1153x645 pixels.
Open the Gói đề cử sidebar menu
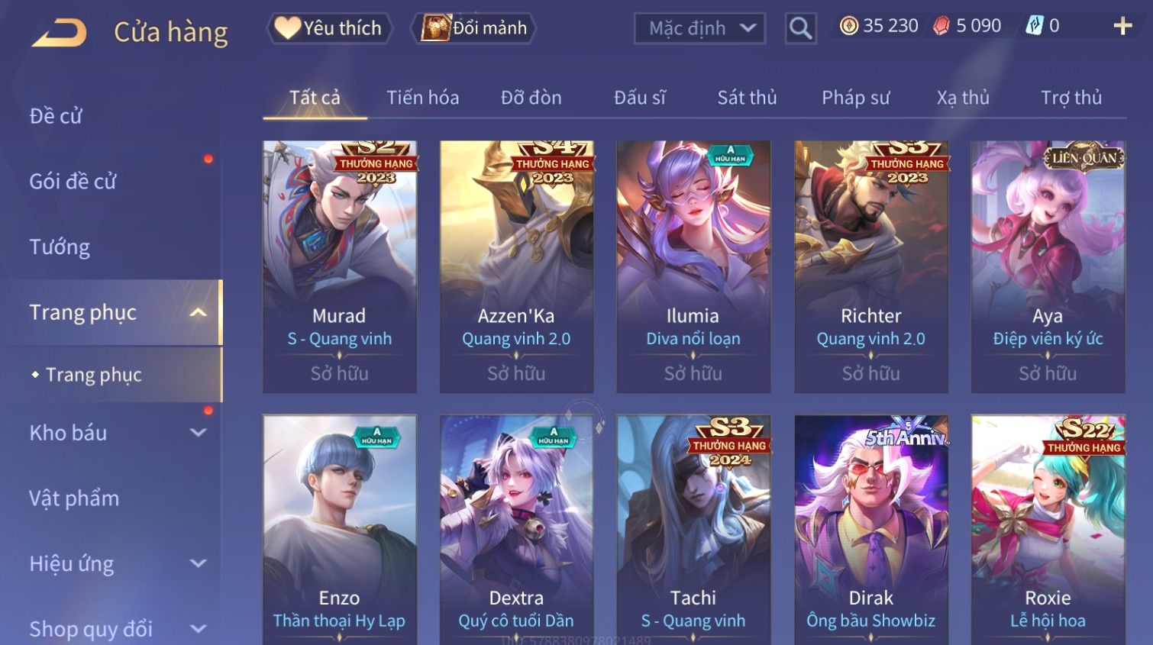pyautogui.click(x=73, y=182)
